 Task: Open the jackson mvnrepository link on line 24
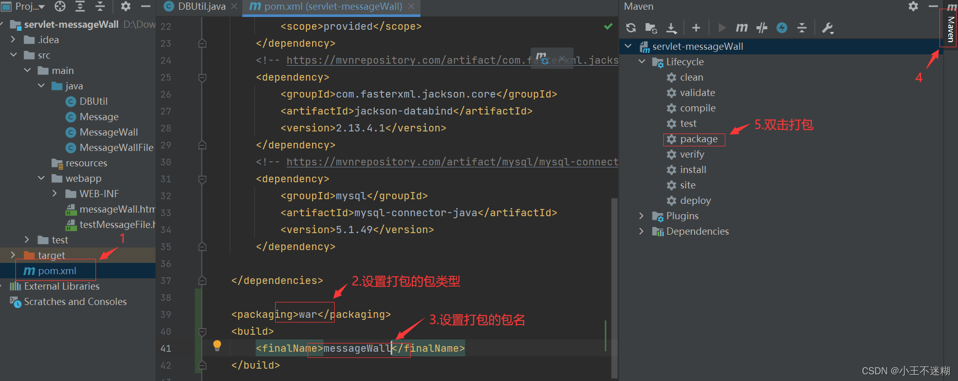(x=452, y=60)
